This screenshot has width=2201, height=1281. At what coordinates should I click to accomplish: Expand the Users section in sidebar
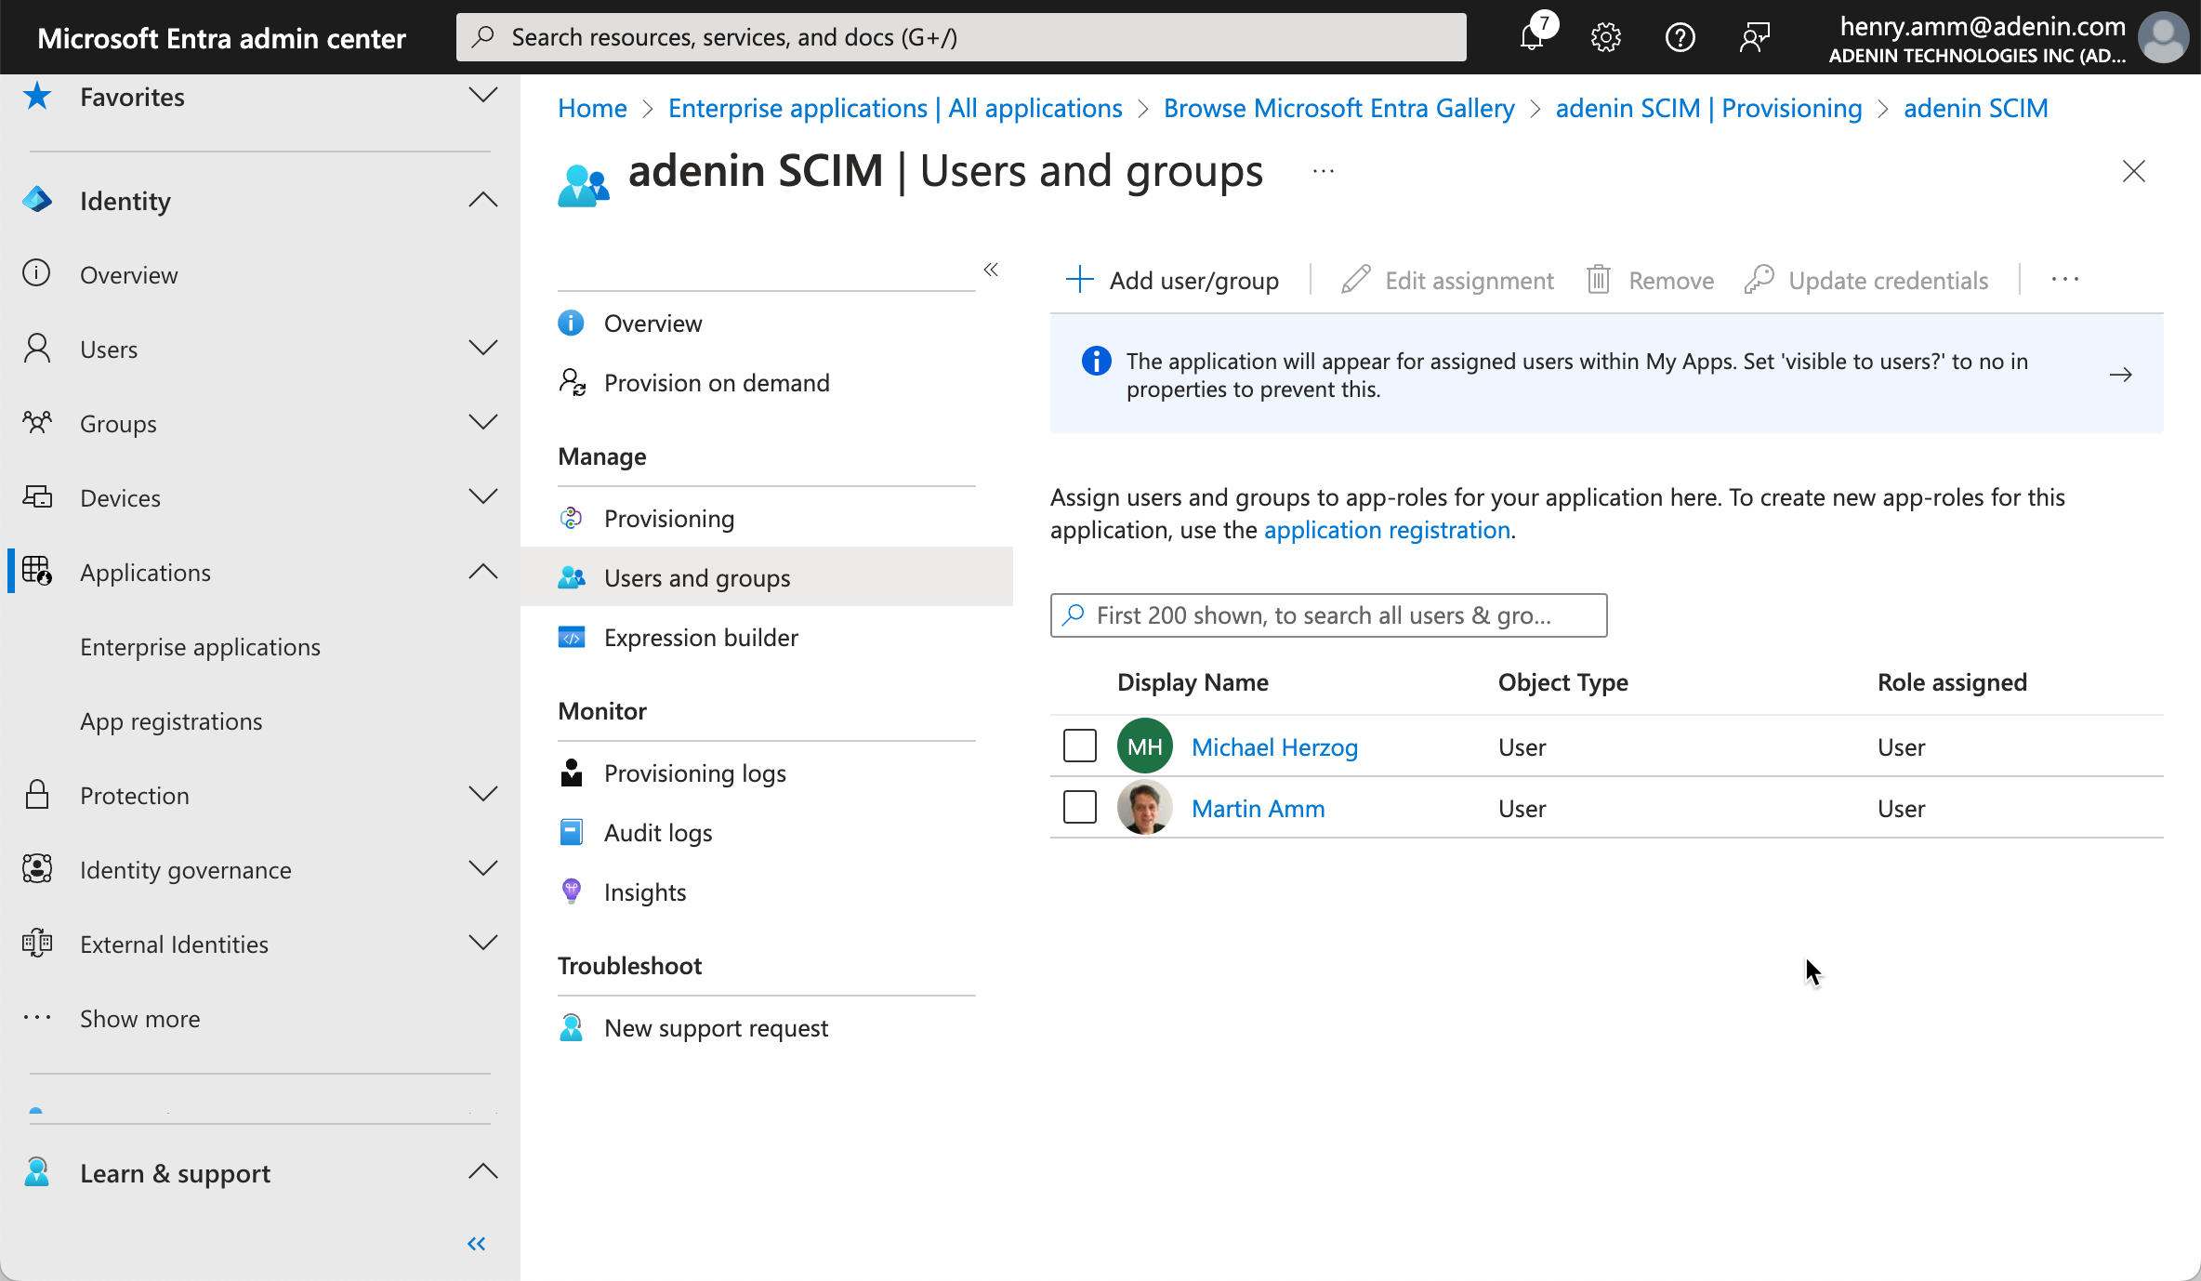(482, 349)
